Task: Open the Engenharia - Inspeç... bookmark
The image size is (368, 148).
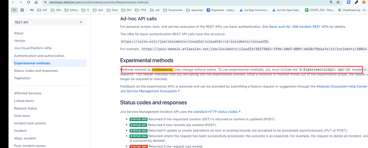Action: tap(221, 10)
